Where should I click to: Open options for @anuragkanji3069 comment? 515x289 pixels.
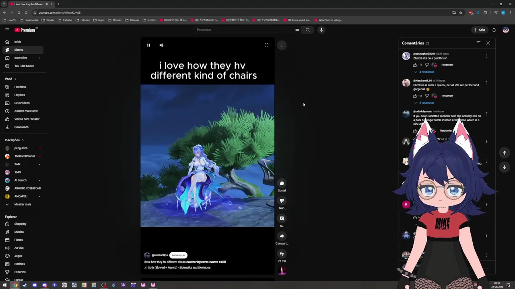pos(486,56)
